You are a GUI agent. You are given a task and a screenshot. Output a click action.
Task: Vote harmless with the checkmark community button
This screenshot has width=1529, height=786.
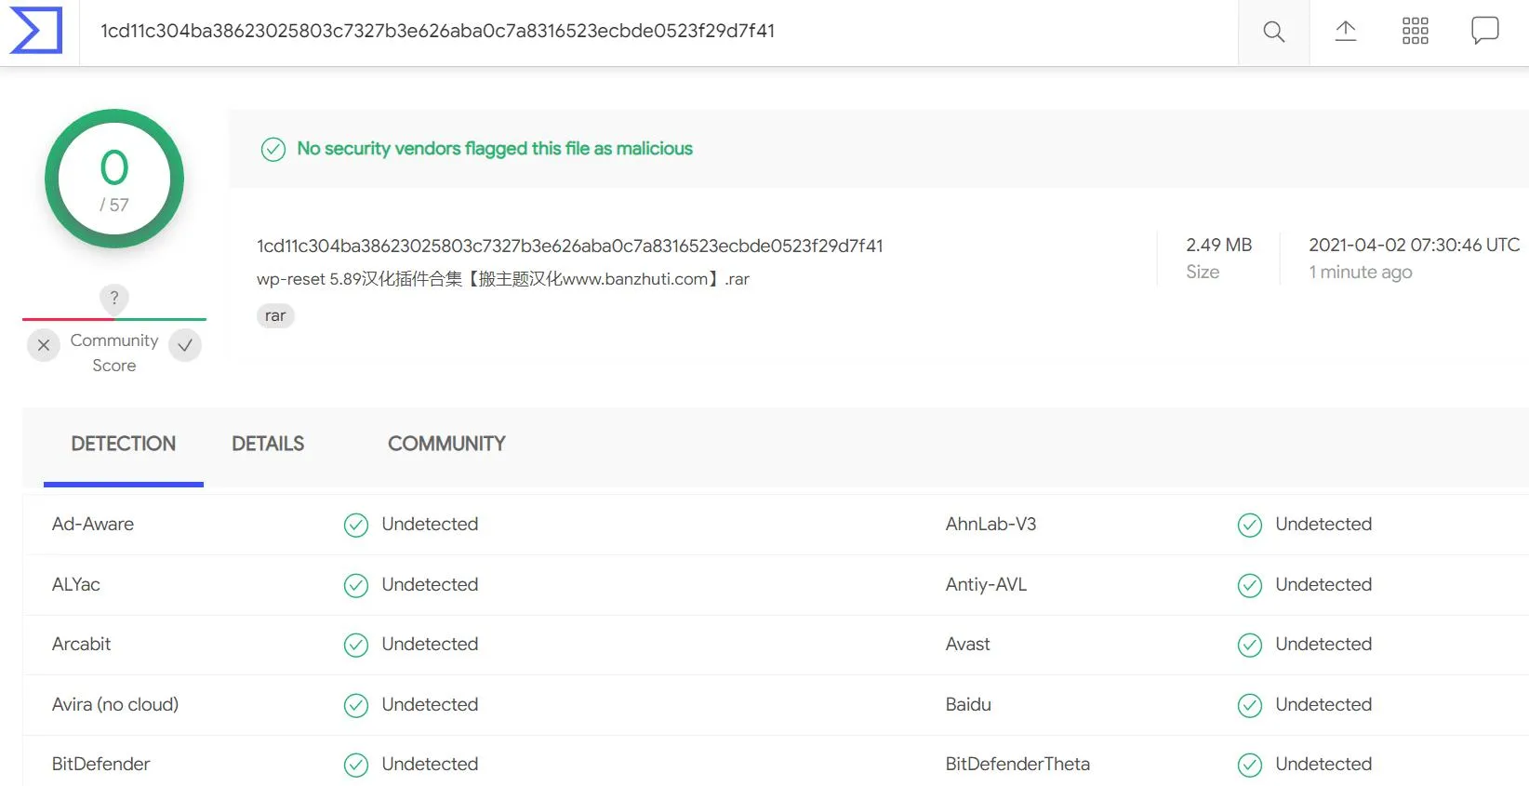[185, 345]
